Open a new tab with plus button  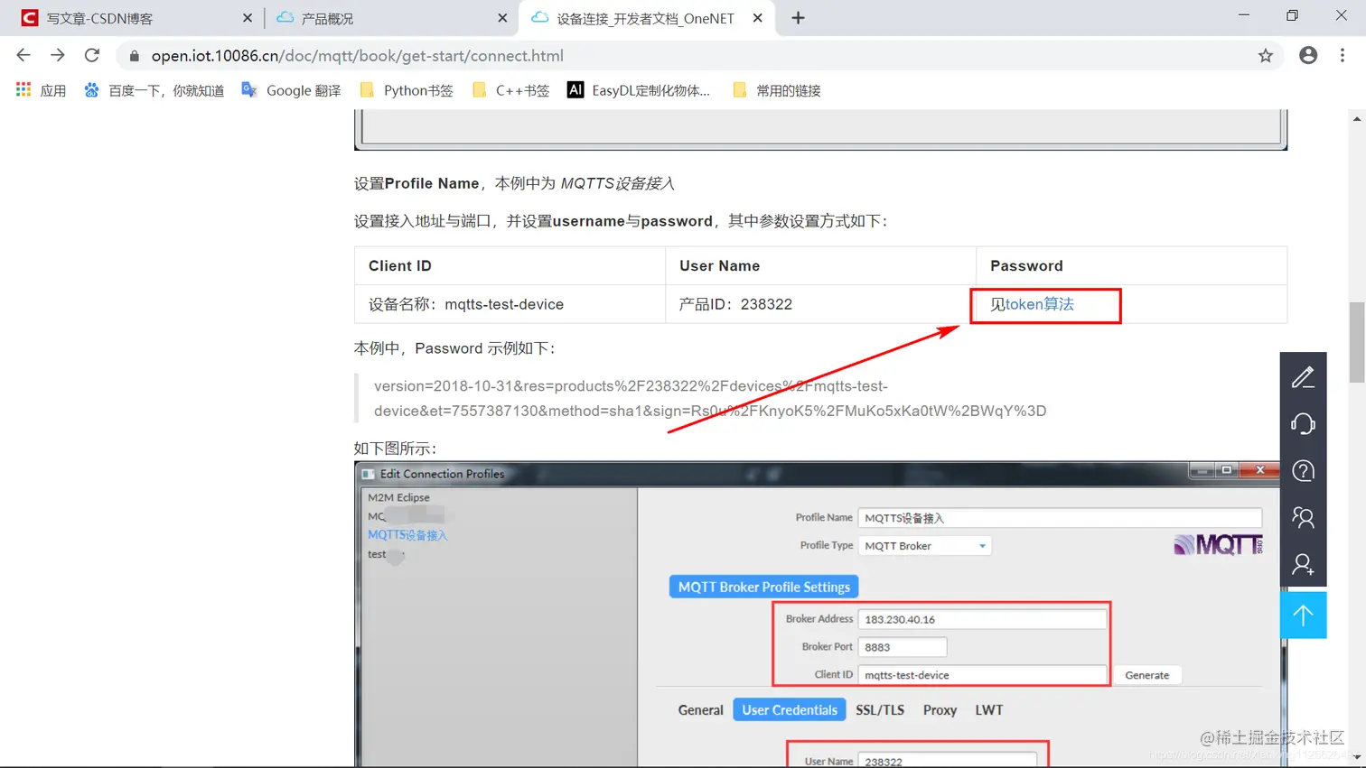[x=798, y=18]
